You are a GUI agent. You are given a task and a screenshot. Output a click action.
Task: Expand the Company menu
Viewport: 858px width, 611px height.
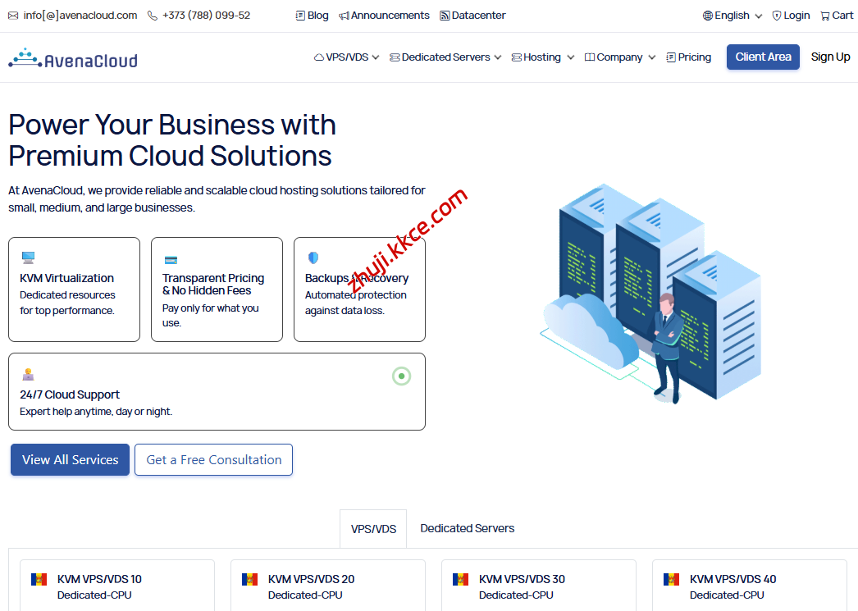coord(620,57)
